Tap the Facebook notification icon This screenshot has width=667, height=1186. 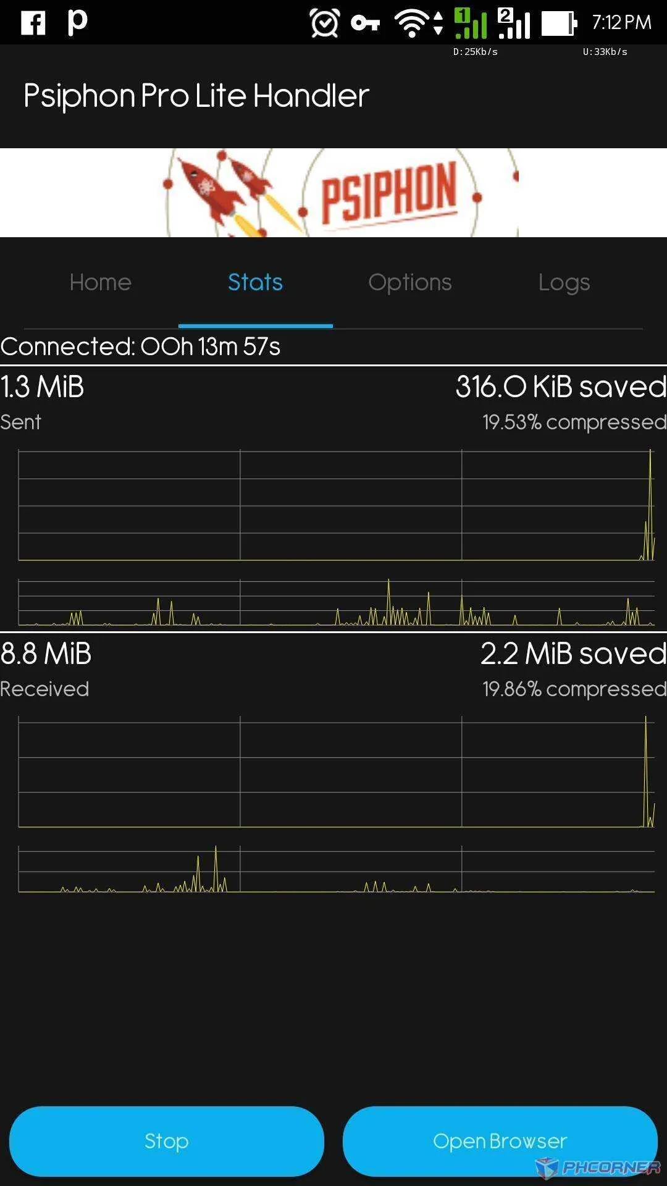pyautogui.click(x=33, y=23)
